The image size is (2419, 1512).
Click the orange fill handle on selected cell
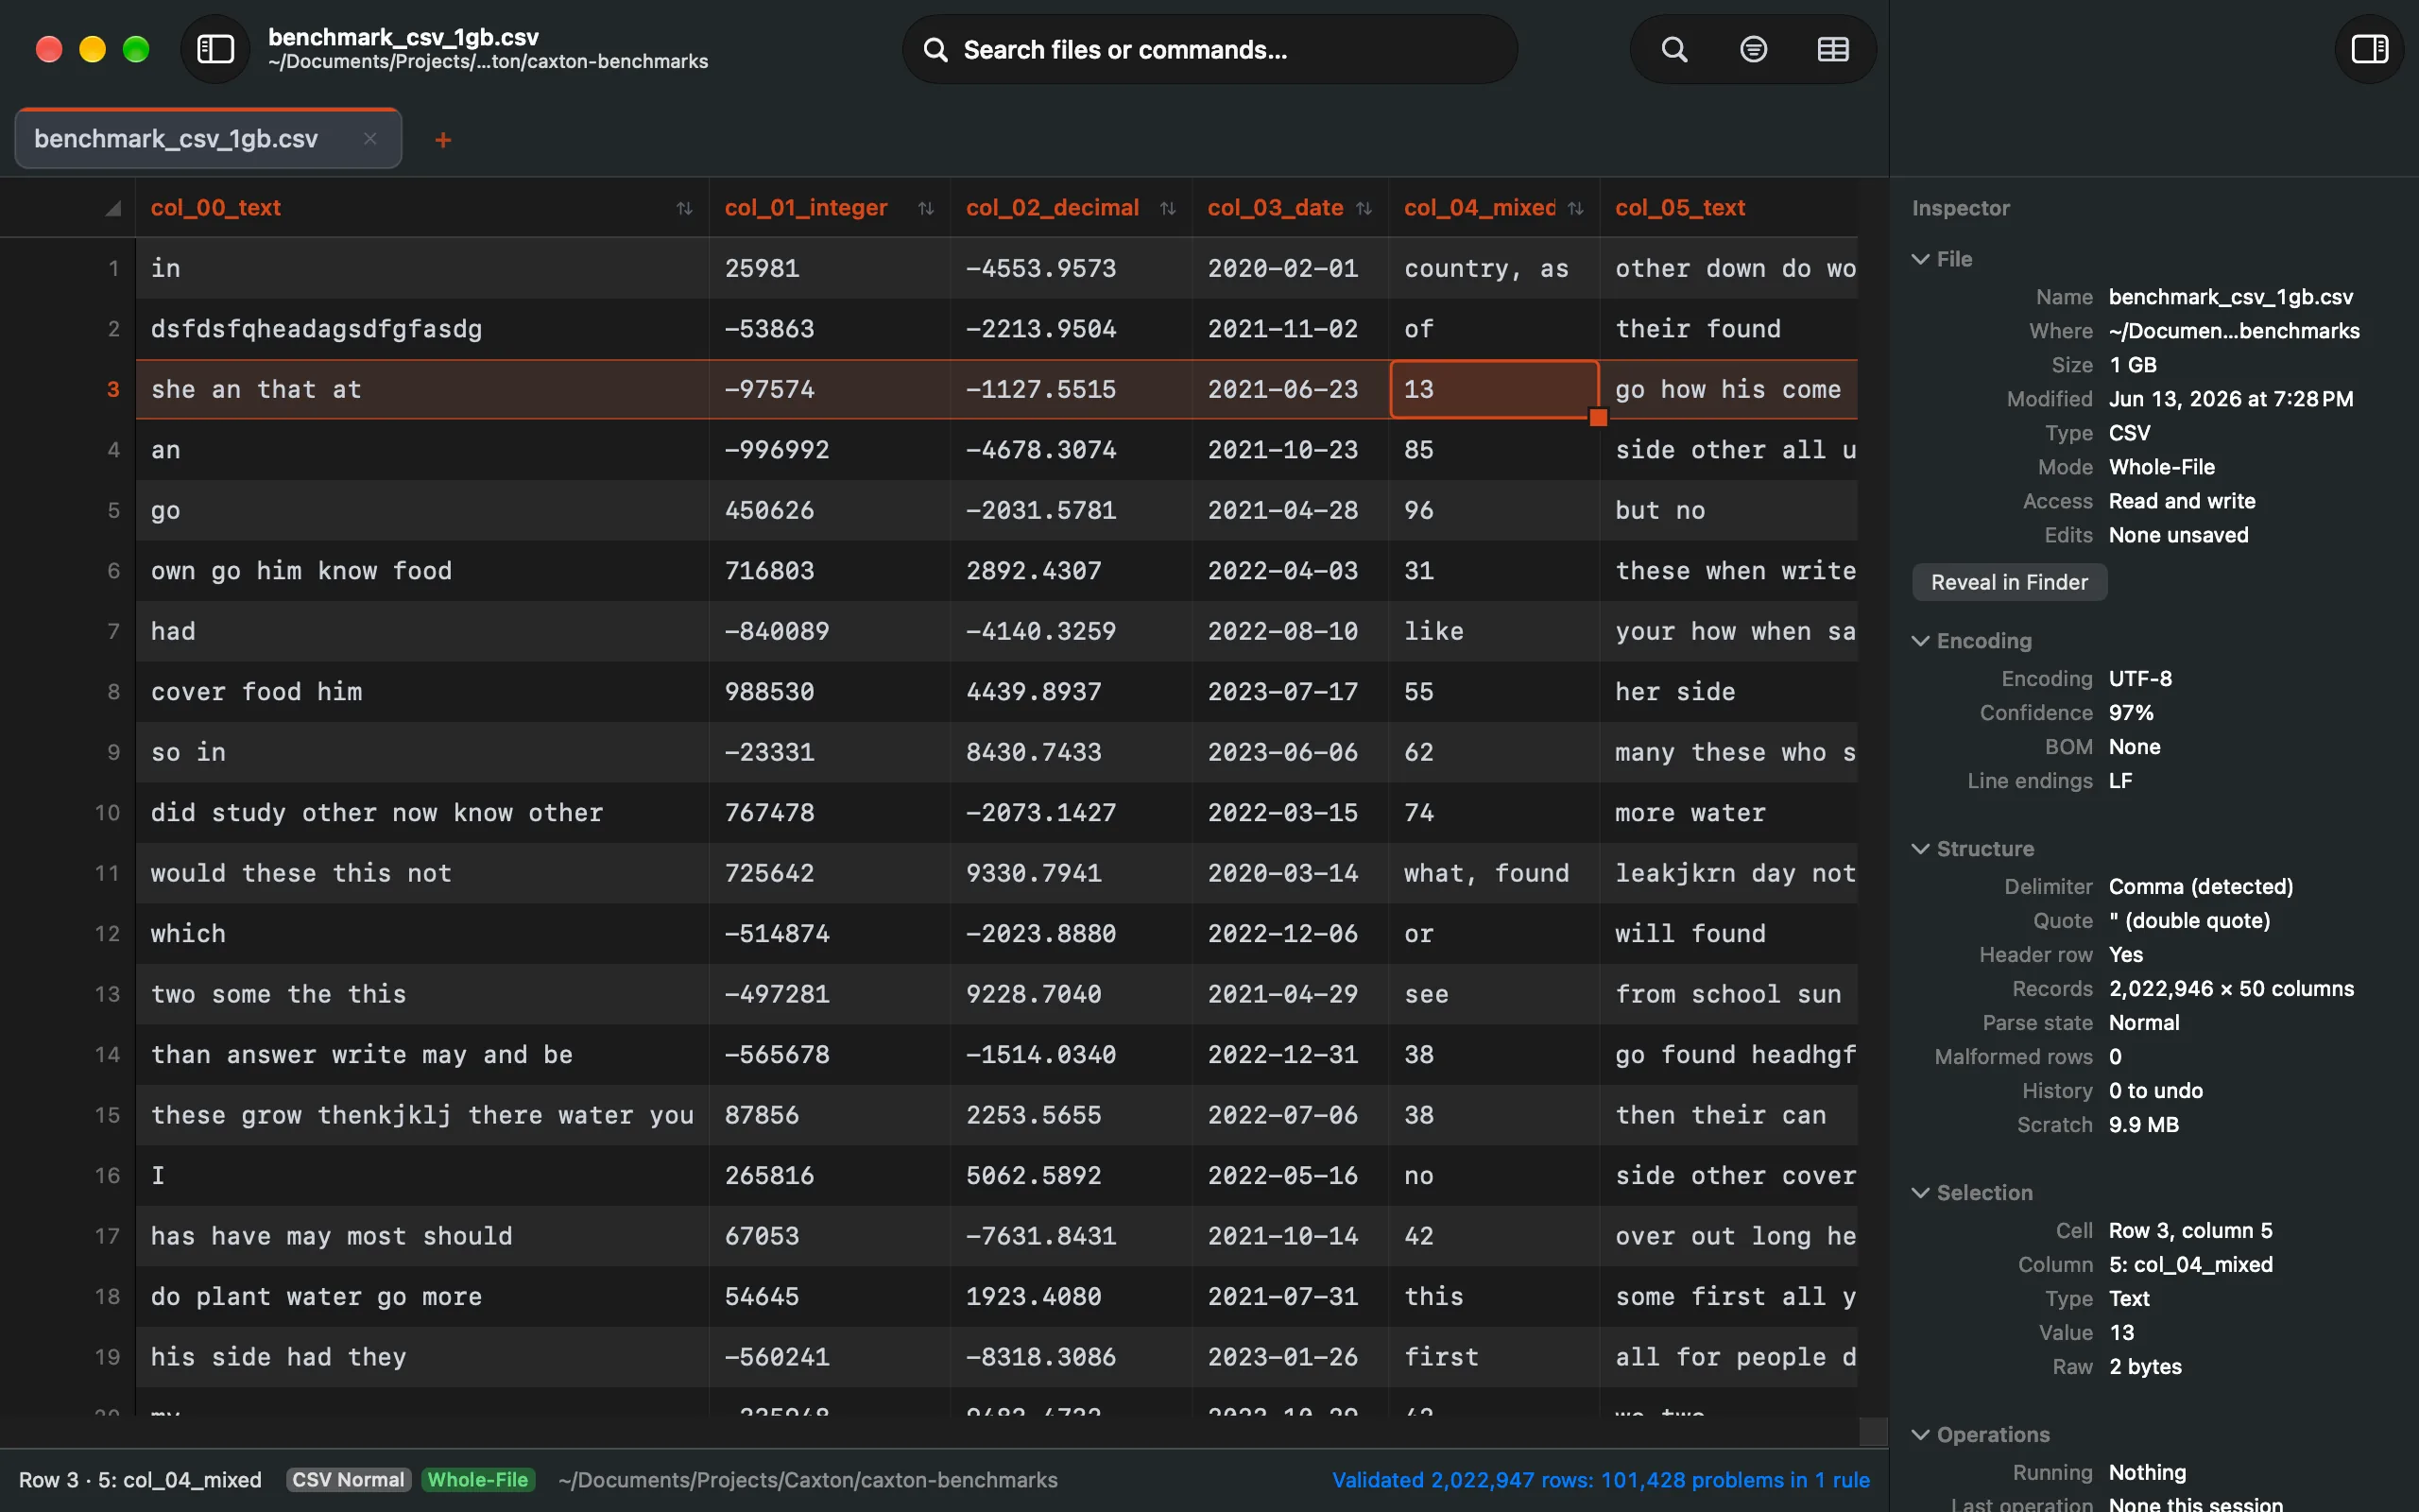pyautogui.click(x=1599, y=417)
